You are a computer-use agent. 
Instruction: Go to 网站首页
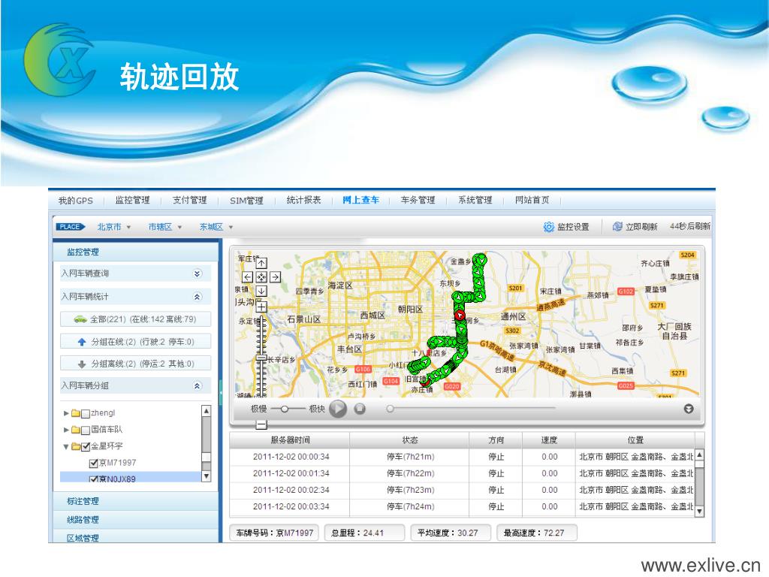click(532, 200)
